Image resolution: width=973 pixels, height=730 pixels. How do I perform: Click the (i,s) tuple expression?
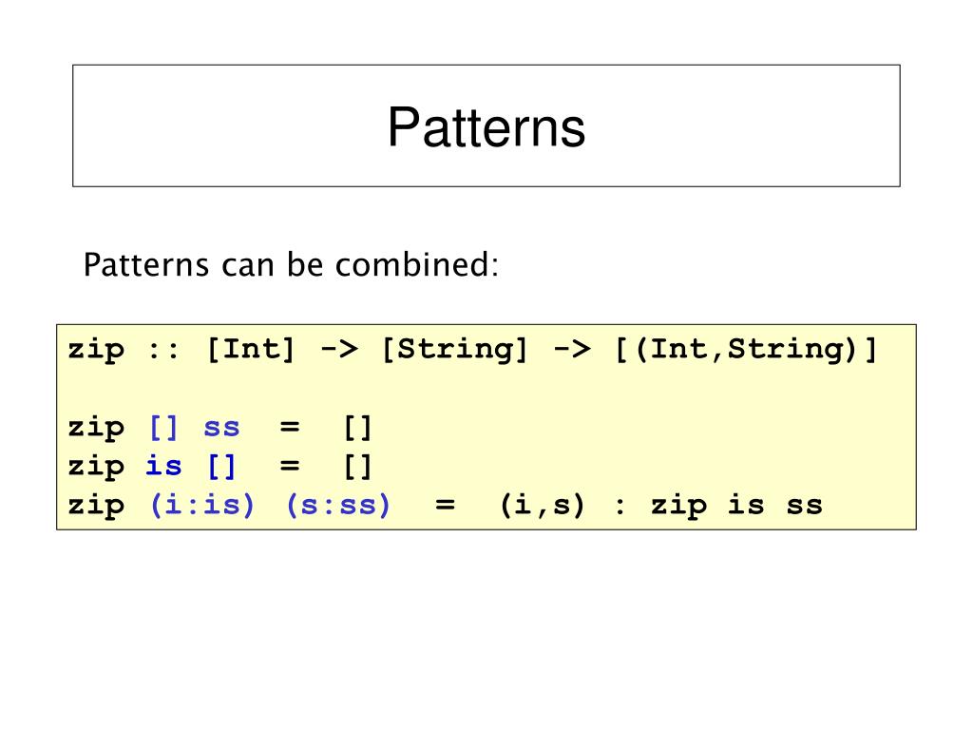543,506
